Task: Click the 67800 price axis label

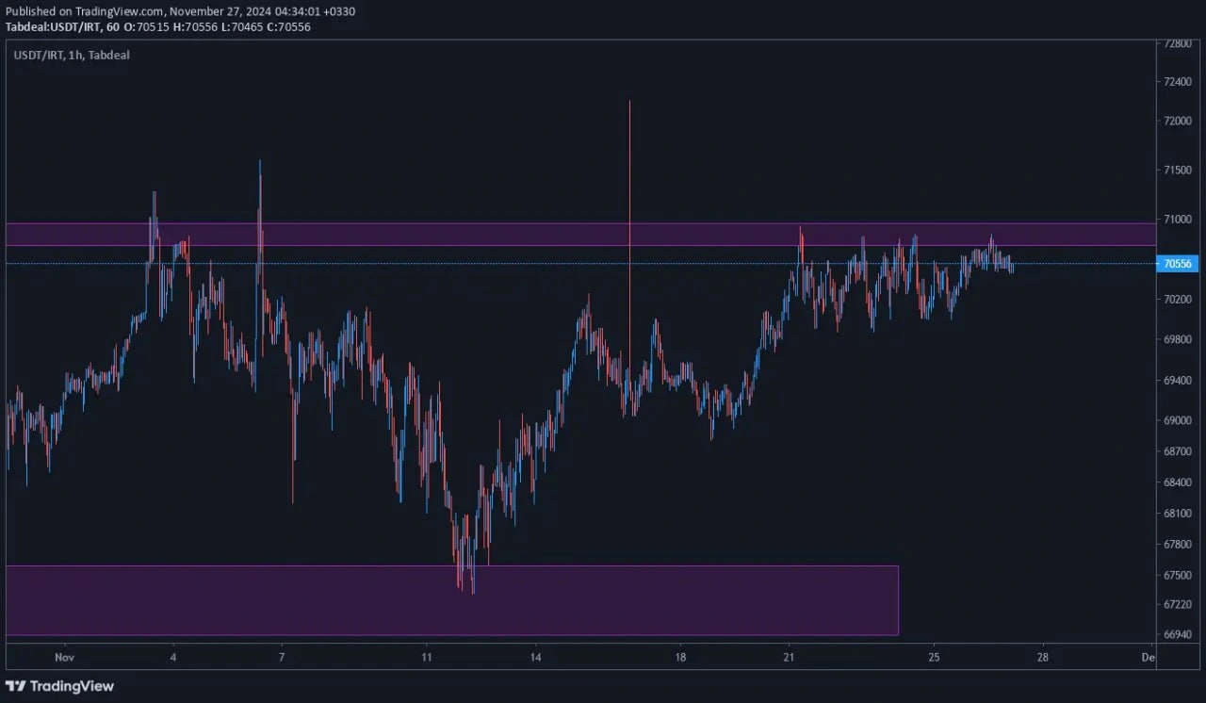Action: tap(1178, 545)
